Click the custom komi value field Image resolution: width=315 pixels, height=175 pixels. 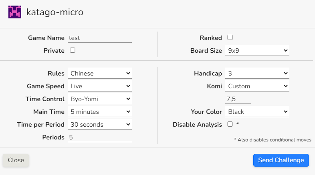pyautogui.click(x=238, y=99)
